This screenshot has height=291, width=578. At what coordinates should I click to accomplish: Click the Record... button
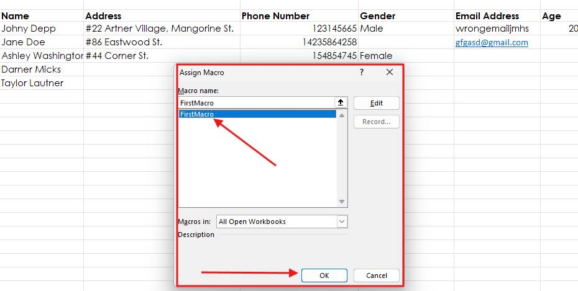coord(376,122)
